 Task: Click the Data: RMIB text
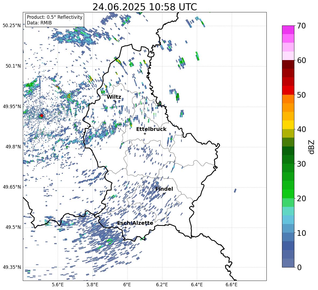[39, 23]
